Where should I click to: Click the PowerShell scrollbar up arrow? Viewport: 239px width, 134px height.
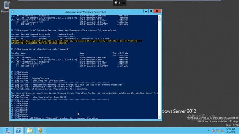[x=159, y=16]
